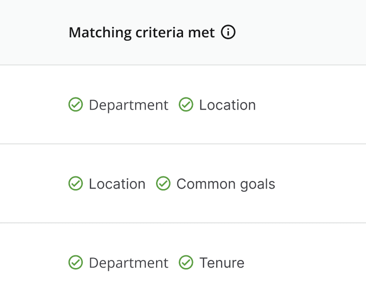366x294 pixels.
Task: Click the Location label in the first row
Action: (x=227, y=105)
